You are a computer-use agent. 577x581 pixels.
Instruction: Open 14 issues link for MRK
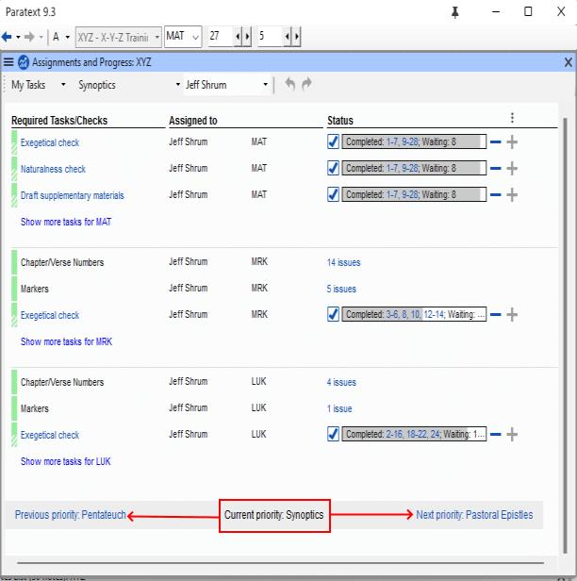coord(343,262)
